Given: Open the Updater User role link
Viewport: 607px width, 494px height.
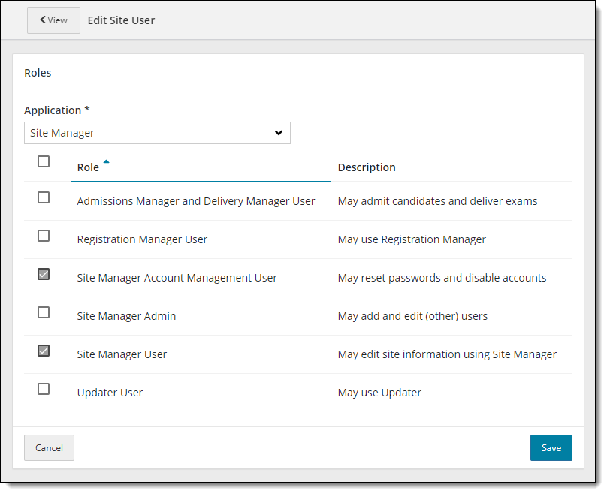Looking at the screenshot, I should click(110, 392).
